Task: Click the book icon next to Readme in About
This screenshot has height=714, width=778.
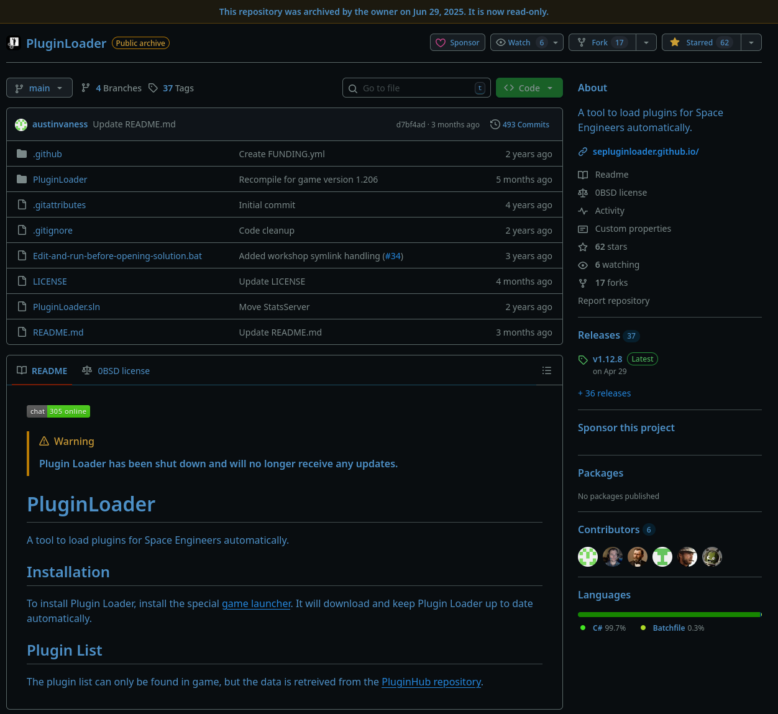Action: pyautogui.click(x=583, y=175)
